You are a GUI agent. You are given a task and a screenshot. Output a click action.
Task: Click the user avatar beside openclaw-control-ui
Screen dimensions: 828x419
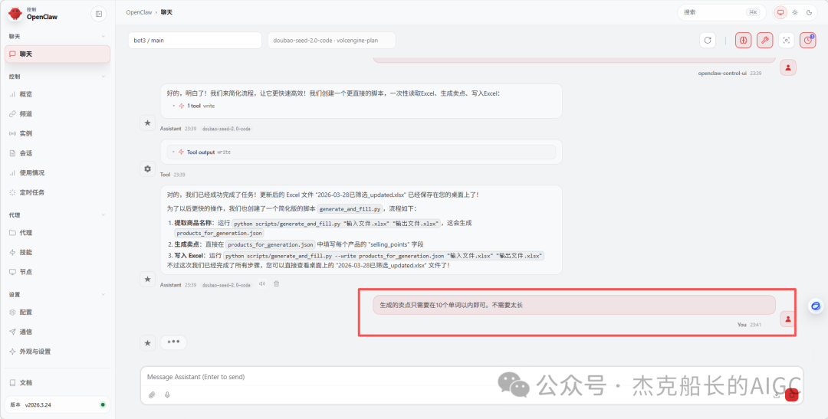click(788, 67)
